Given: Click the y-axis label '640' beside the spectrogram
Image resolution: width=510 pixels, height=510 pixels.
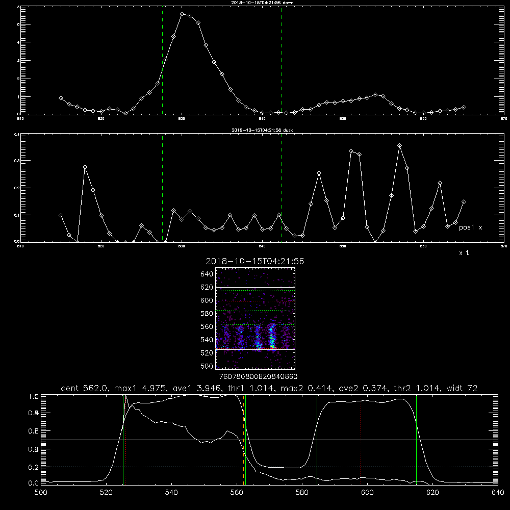Looking at the screenshot, I should (207, 274).
